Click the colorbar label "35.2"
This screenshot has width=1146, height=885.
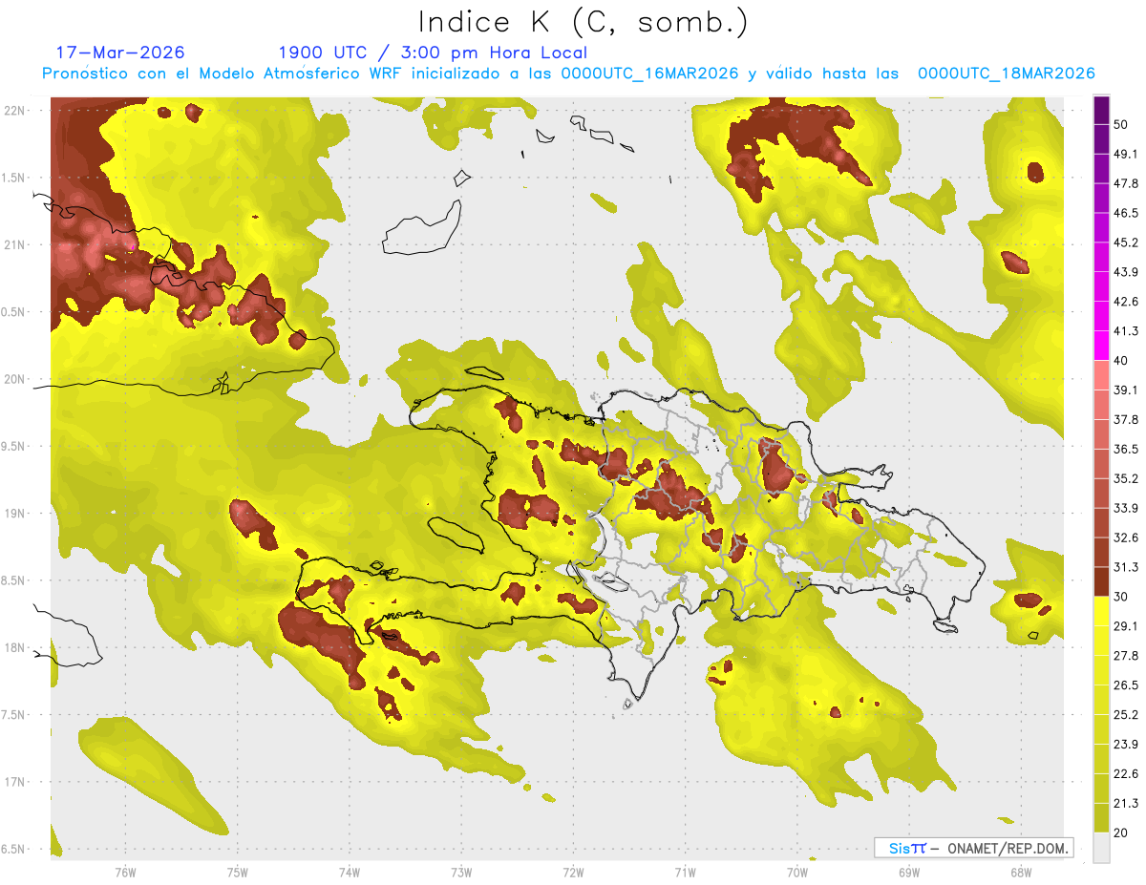[1126, 478]
